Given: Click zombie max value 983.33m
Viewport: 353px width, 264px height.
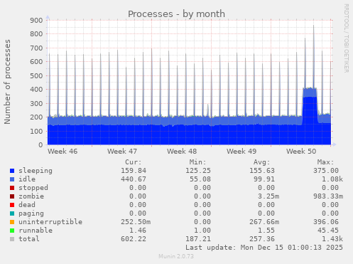Looking at the screenshot, I should (328, 196).
